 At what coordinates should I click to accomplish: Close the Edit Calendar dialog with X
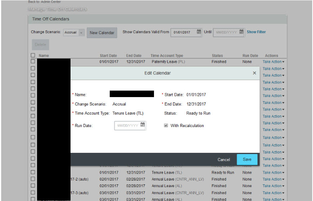(x=254, y=73)
